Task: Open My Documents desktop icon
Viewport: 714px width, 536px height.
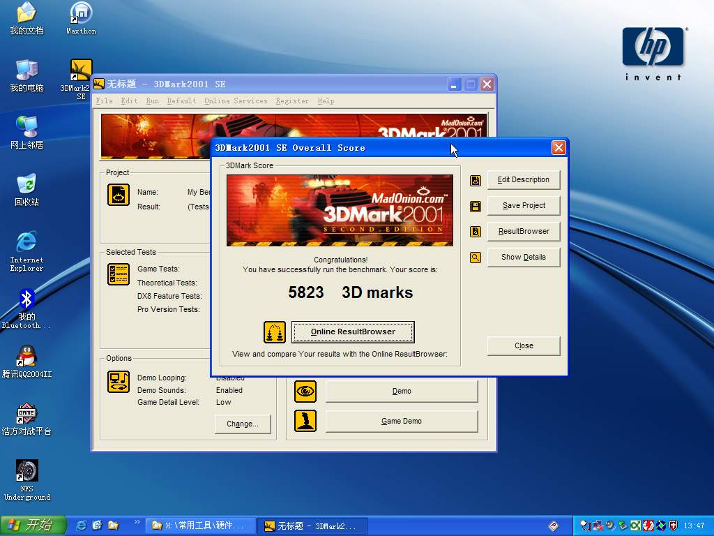Action: (27, 18)
